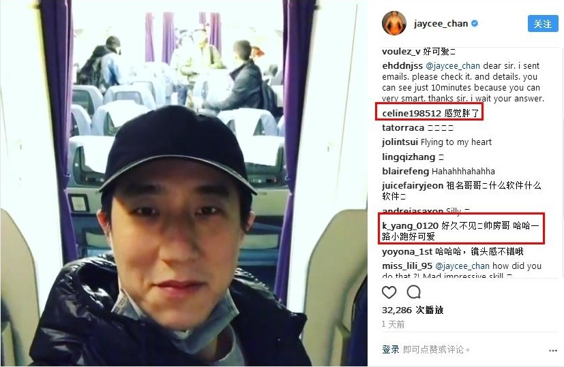Click the 1 天前 timestamp
The image size is (564, 367).
pyautogui.click(x=393, y=324)
